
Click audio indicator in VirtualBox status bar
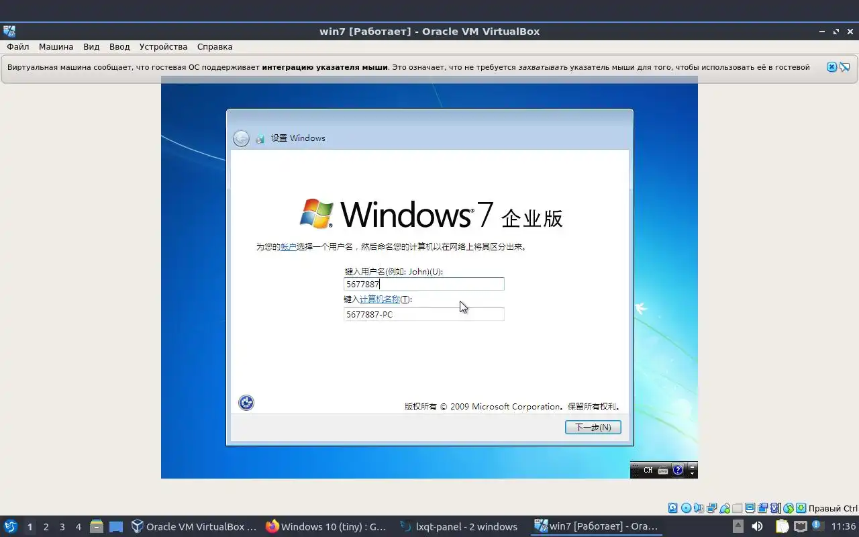(x=699, y=508)
